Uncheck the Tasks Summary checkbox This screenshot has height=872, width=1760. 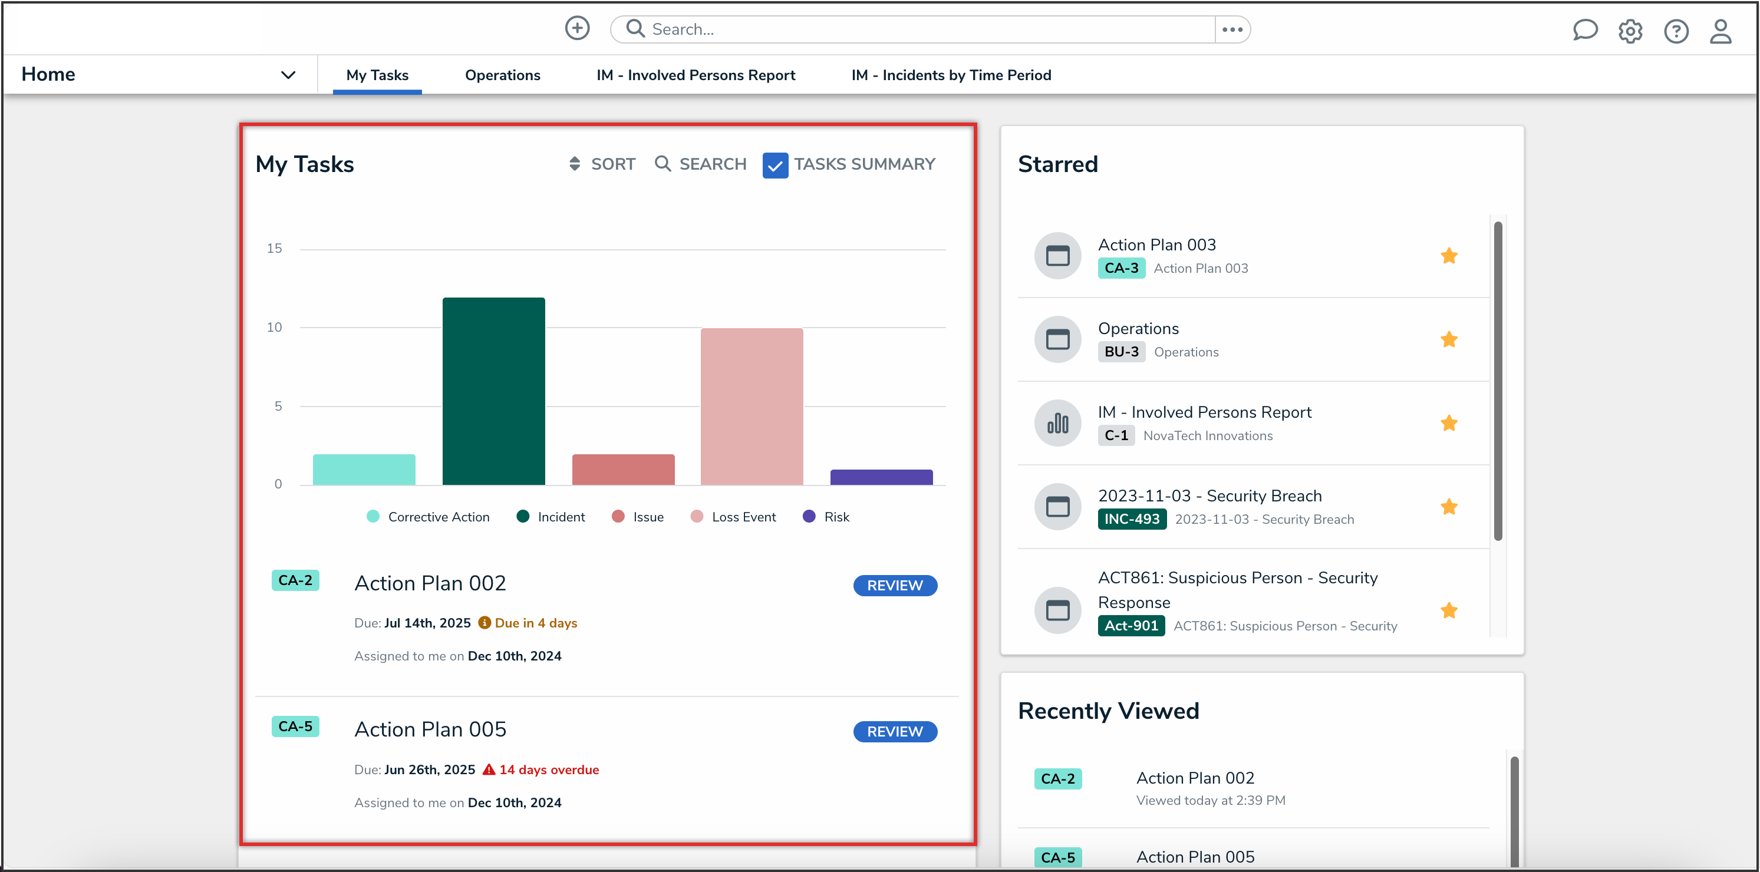click(x=774, y=166)
